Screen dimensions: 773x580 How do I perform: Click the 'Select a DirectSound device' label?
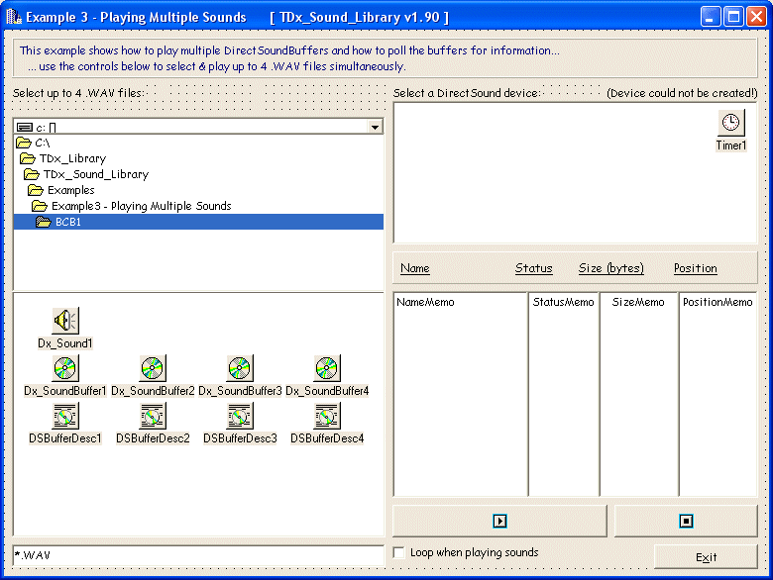[x=467, y=93]
